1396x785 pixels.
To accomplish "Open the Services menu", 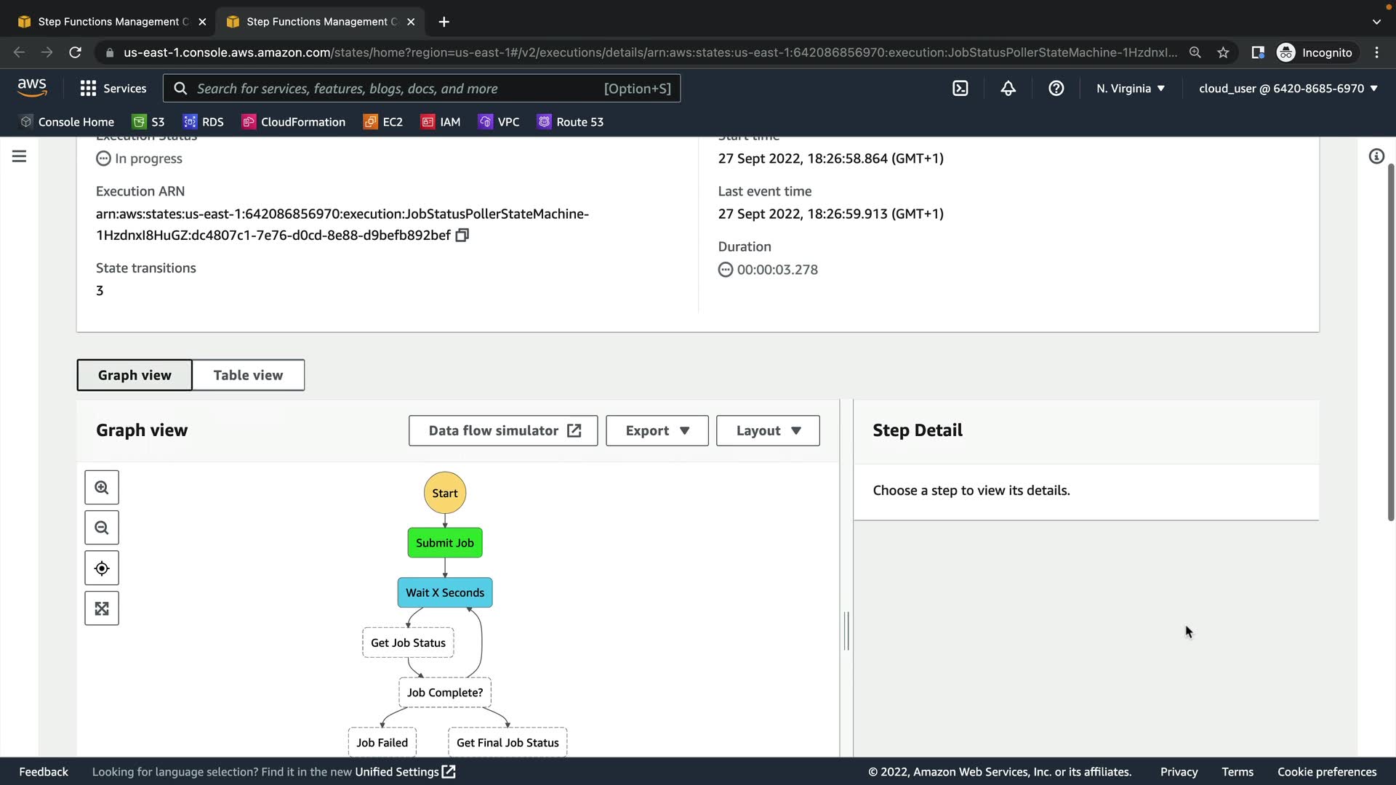I will (113, 89).
